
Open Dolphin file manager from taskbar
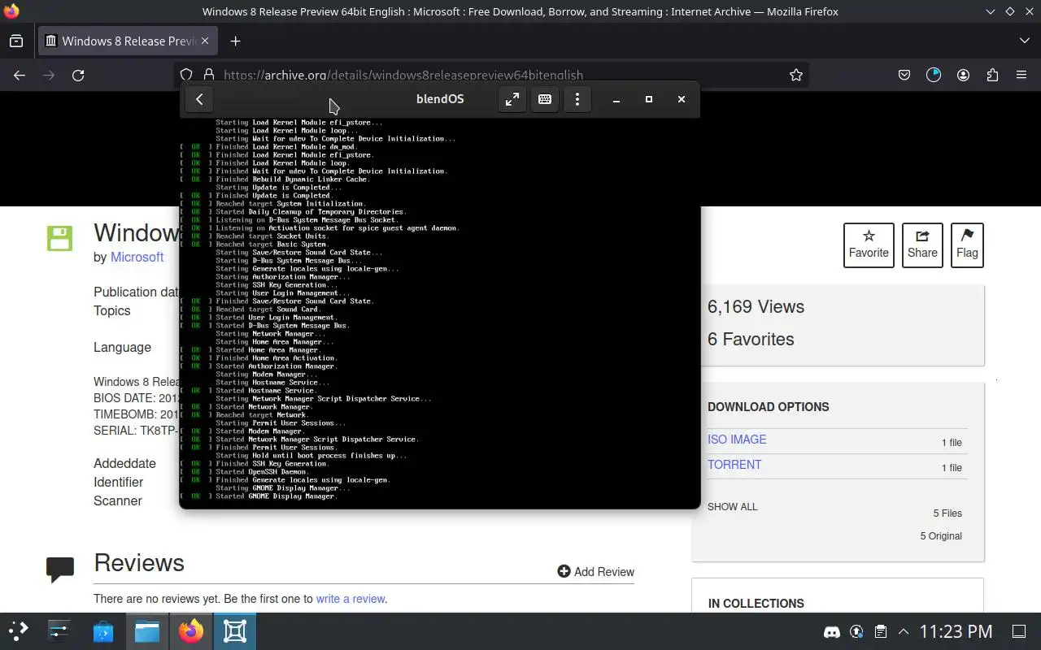pos(146,630)
